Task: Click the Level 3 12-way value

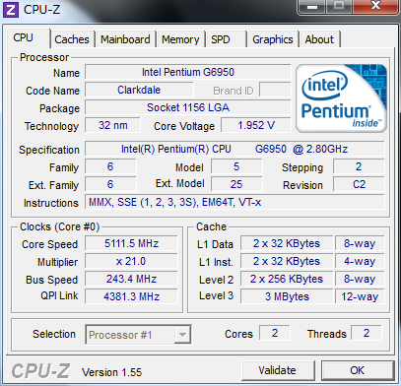Action: click(360, 296)
